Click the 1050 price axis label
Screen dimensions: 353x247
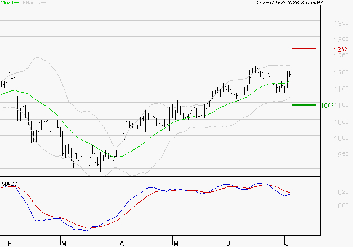341,122
